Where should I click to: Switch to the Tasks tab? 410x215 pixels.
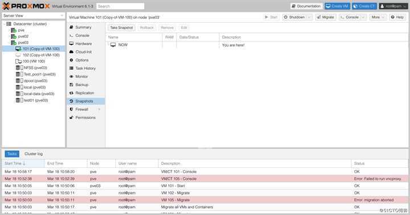[12, 154]
